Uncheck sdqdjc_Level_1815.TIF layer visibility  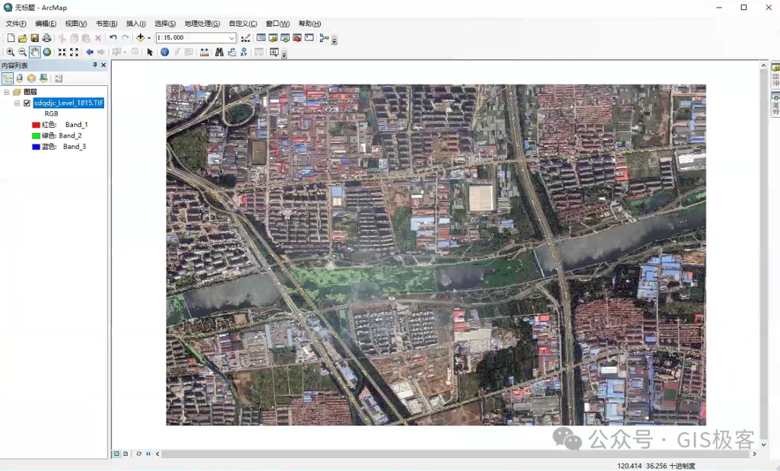coord(27,103)
